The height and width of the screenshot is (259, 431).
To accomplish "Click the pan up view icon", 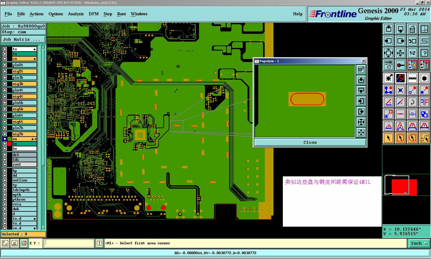I will point(388,29).
